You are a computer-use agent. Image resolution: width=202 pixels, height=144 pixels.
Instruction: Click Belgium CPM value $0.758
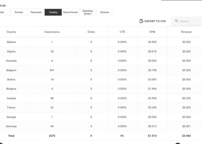[x=152, y=70]
